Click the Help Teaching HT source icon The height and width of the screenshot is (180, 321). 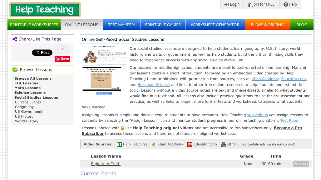119,144
